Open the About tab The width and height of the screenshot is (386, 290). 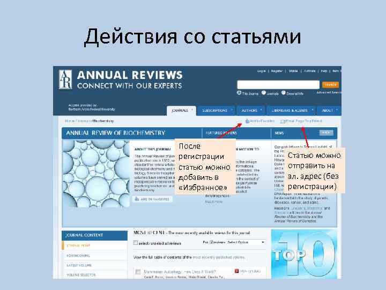[x=329, y=111]
